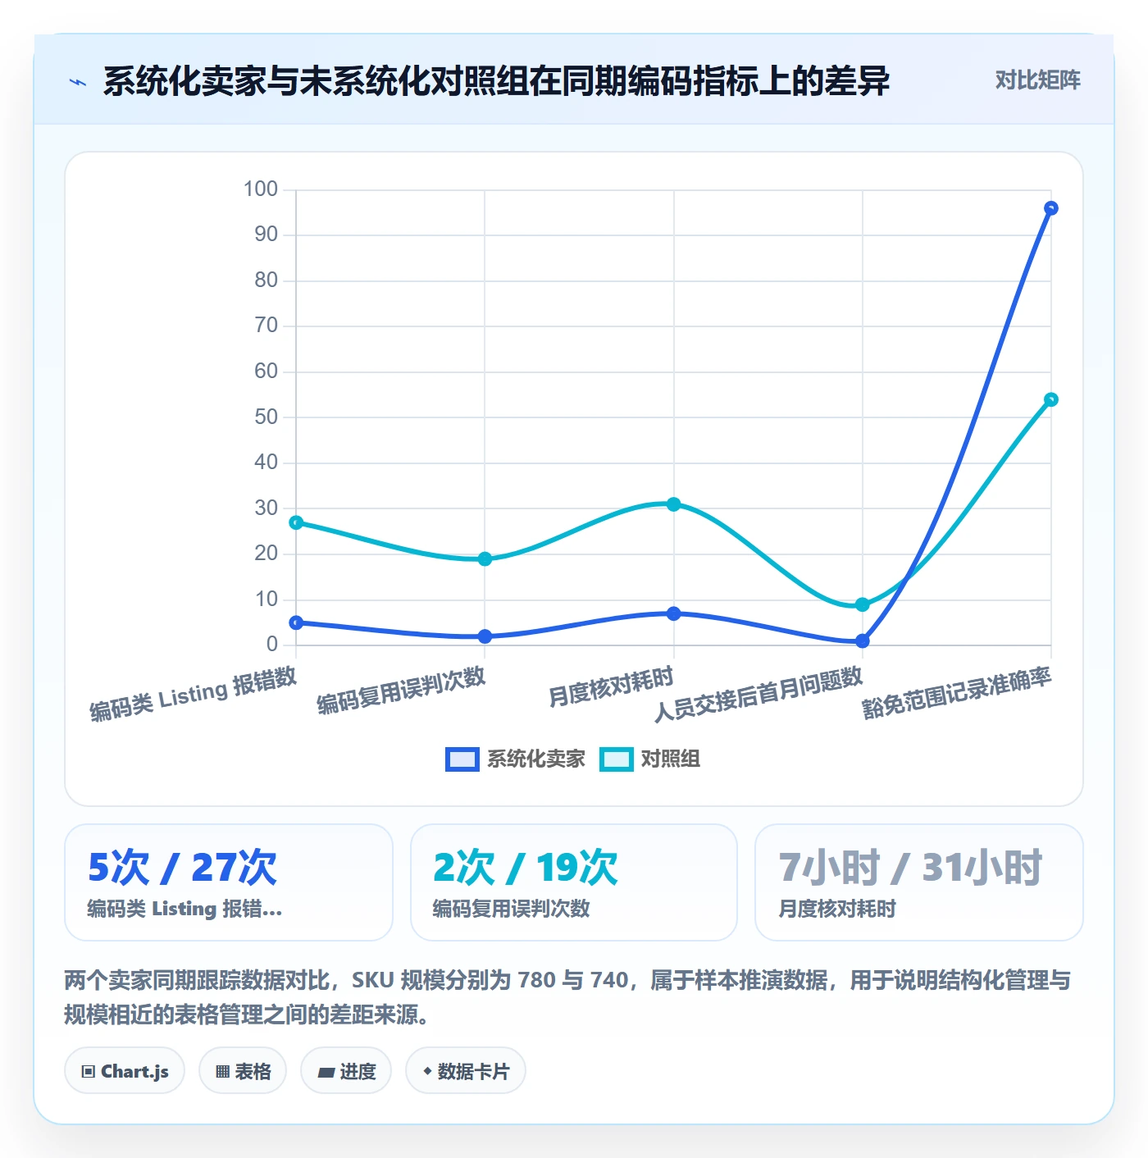Click the 对照组 point at 编码类 Listing 报错数

pyautogui.click(x=296, y=522)
